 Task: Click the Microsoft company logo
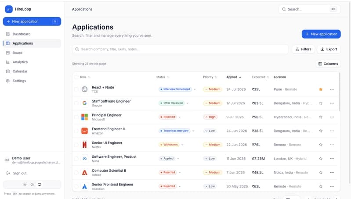coord(84,117)
